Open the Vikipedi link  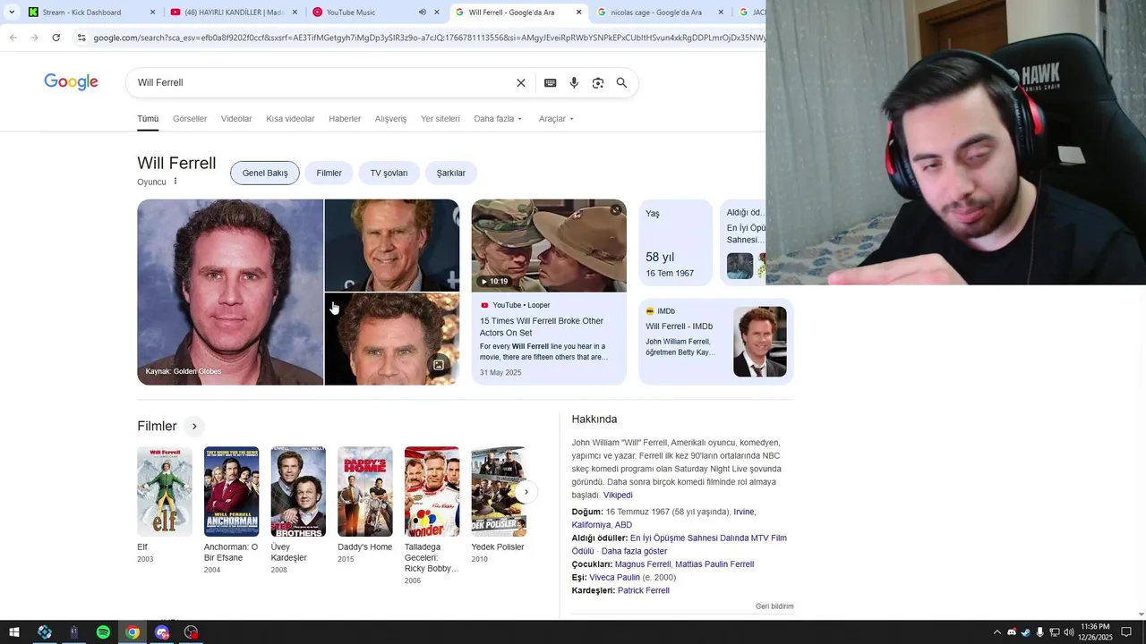pyautogui.click(x=618, y=496)
